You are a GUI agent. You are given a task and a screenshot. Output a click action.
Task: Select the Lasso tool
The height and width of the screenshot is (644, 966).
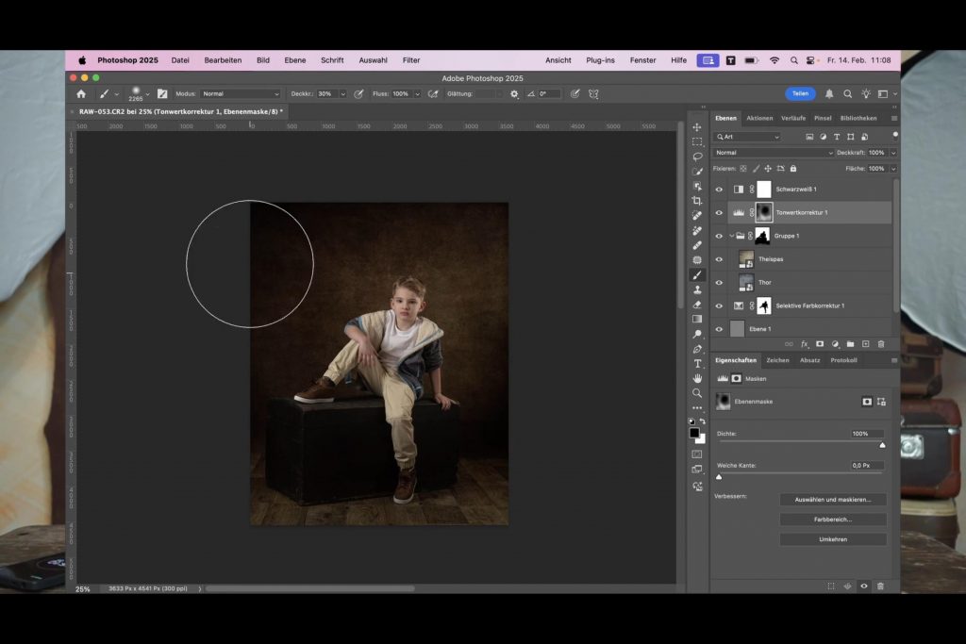(697, 157)
